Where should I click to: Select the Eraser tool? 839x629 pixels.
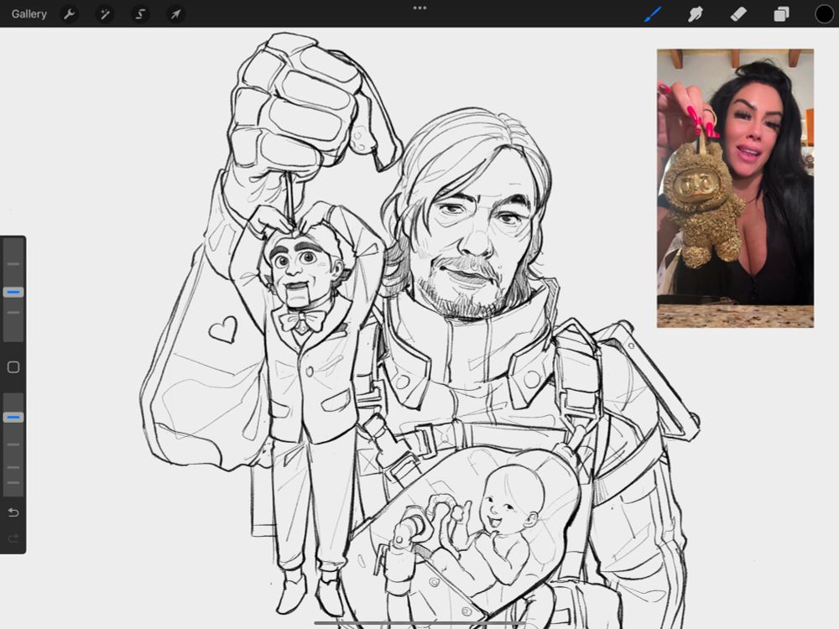[x=738, y=14]
